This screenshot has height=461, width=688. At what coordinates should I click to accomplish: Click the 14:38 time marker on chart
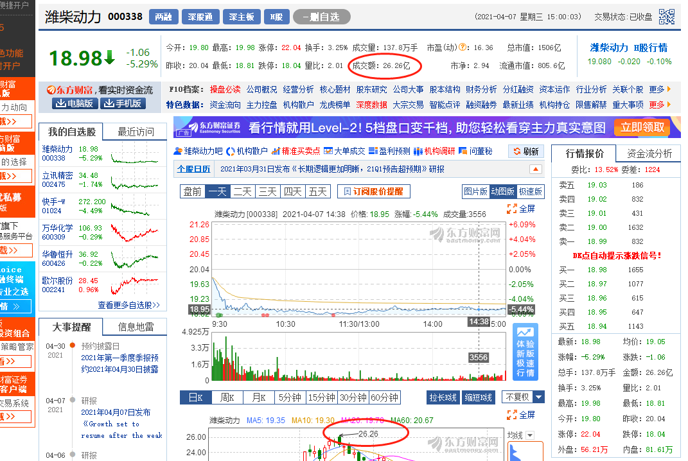[479, 322]
